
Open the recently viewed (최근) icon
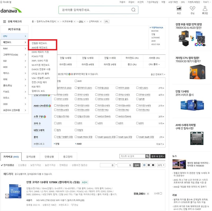pyautogui.click(x=179, y=8)
